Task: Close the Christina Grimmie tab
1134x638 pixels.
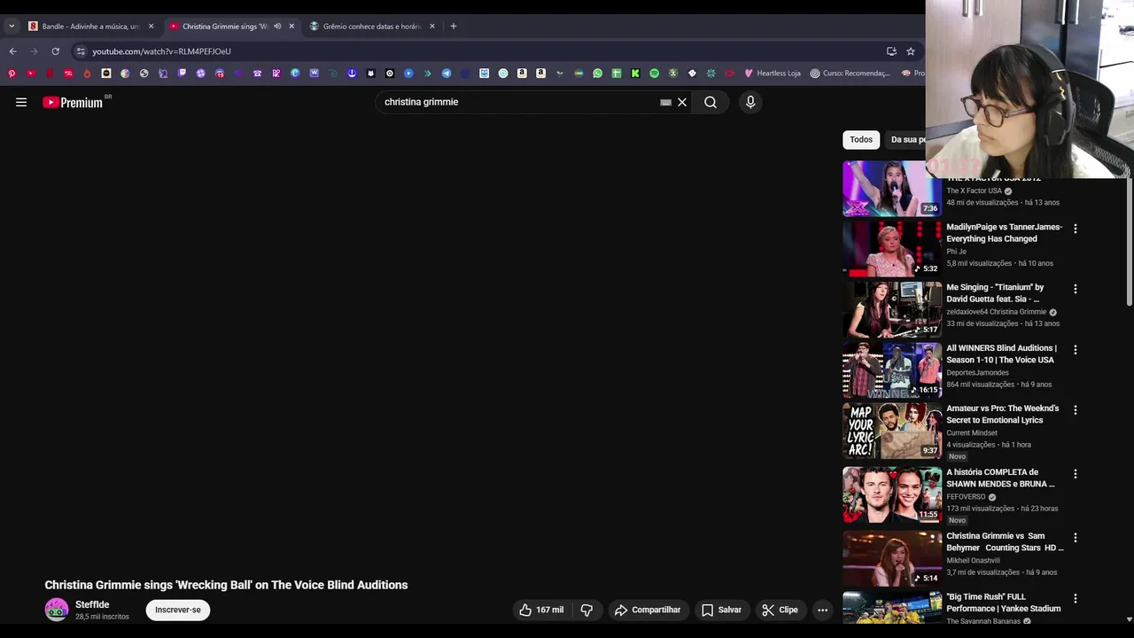Action: pyautogui.click(x=291, y=27)
